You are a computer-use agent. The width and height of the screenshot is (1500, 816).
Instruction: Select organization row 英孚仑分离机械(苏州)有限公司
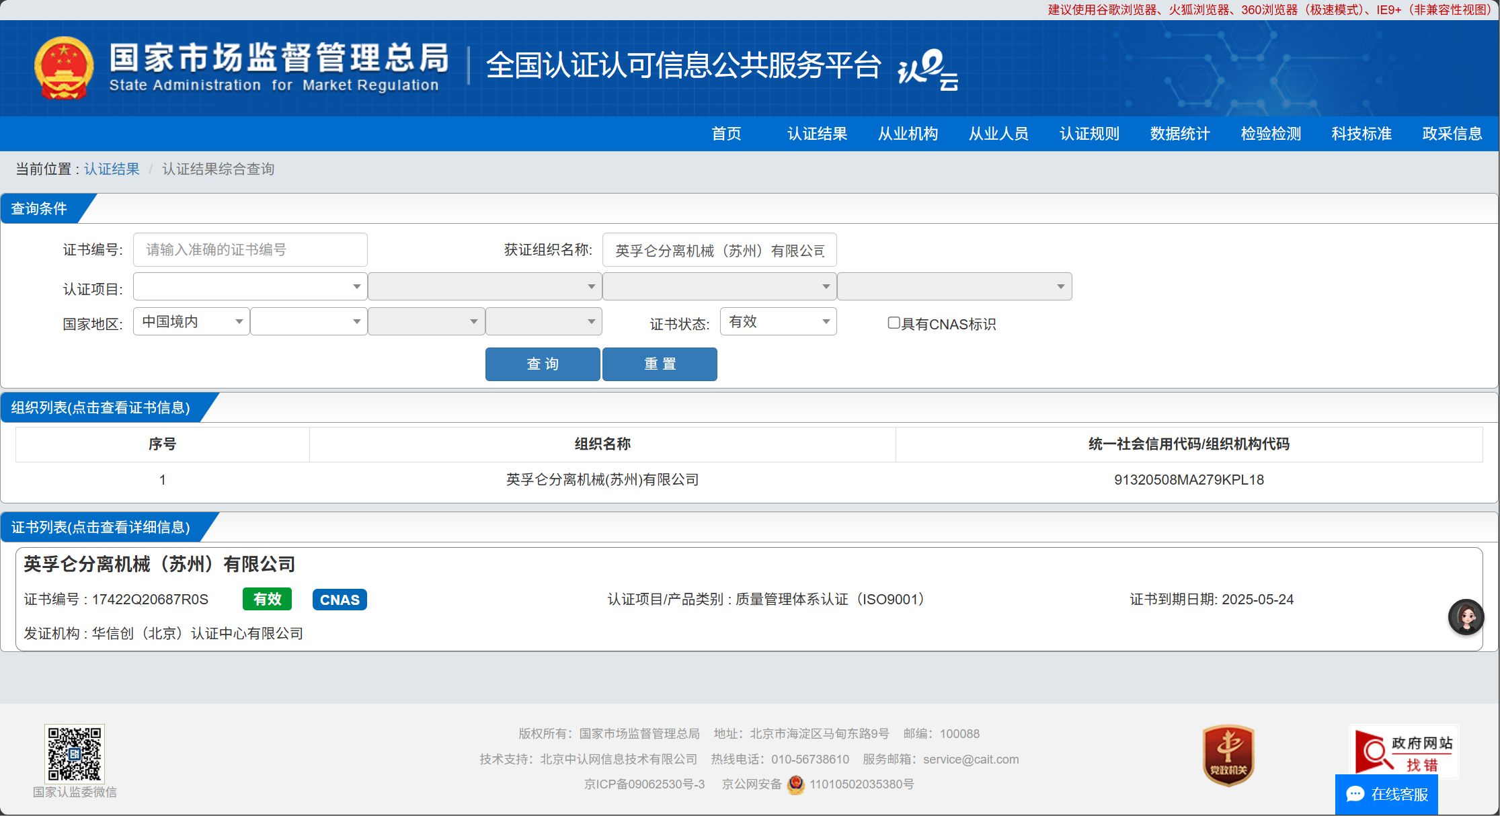(749, 480)
